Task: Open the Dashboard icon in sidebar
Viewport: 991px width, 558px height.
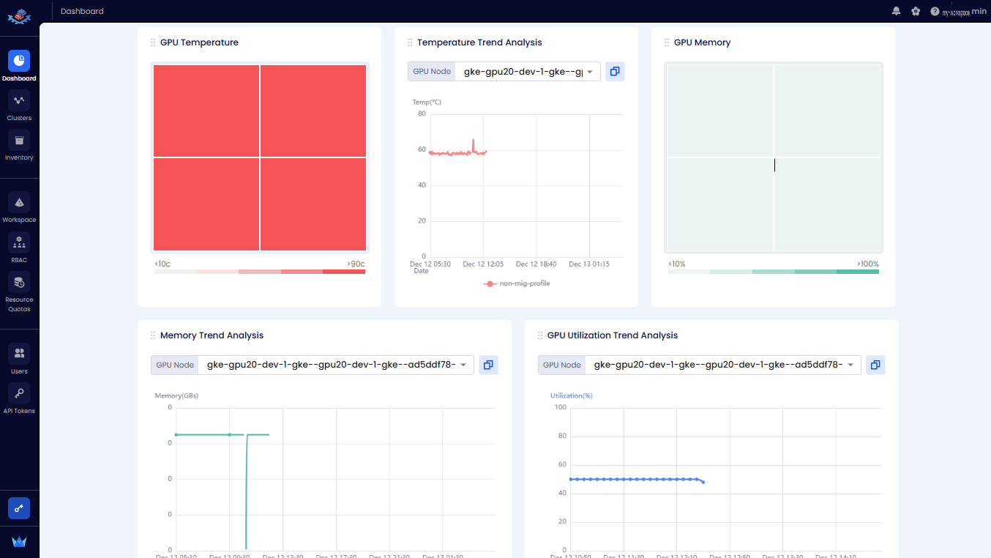Action: (19, 60)
